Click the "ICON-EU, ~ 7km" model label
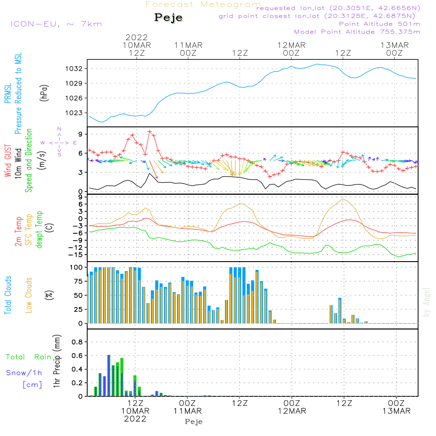 pos(56,24)
